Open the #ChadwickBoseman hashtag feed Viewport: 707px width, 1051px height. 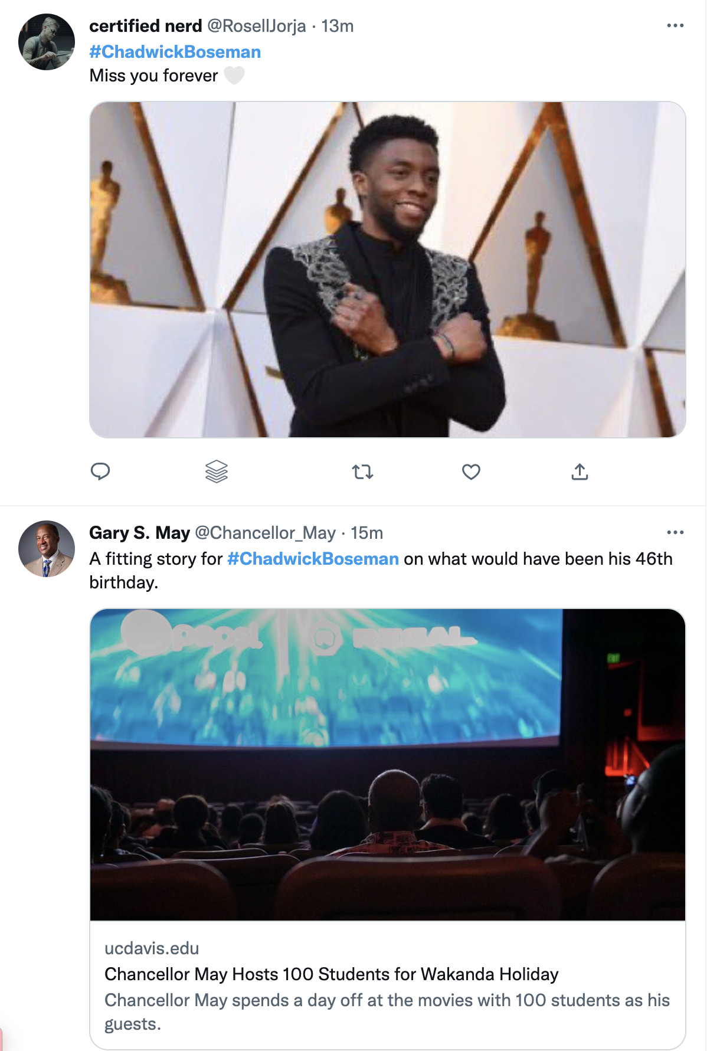[x=174, y=52]
